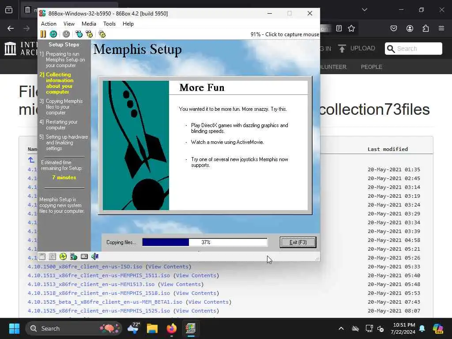Viewport: 452px width, 339px height.
Task: Click the Exit (F3) setup button
Action: [x=298, y=242]
